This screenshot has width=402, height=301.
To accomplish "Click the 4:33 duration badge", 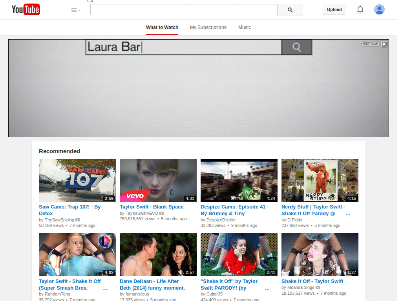I will (x=190, y=198).
